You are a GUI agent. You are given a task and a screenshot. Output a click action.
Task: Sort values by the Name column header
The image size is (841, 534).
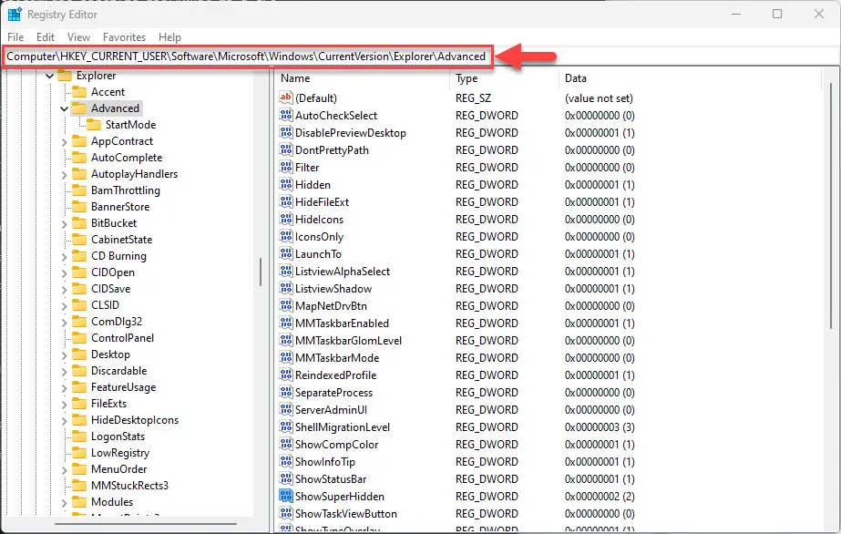[x=363, y=78]
